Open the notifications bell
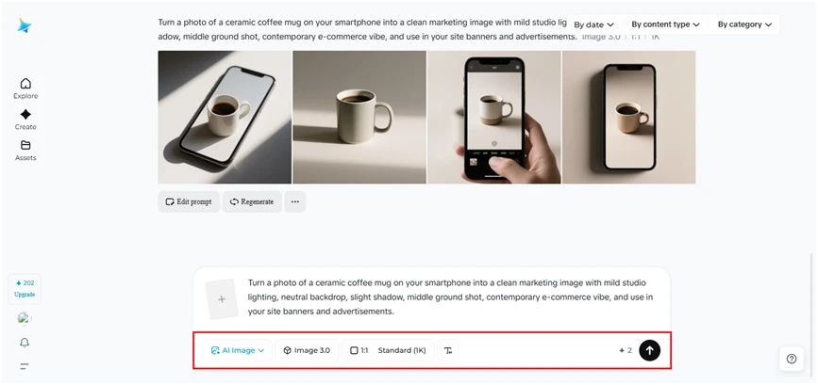Screen dimensions: 818x385 point(25,343)
